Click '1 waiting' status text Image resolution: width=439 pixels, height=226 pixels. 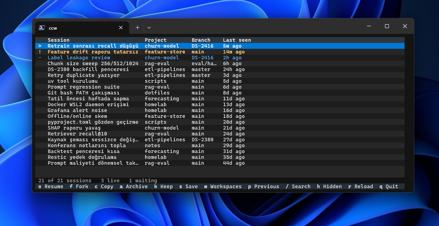pyautogui.click(x=143, y=180)
